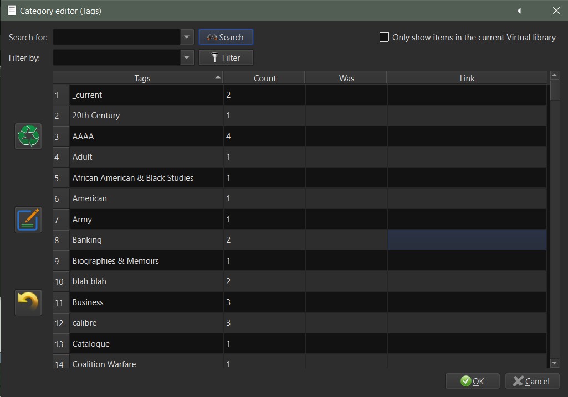This screenshot has height=397, width=568.
Task: Select the Biographies & Memoirs tag
Action: [x=147, y=260]
